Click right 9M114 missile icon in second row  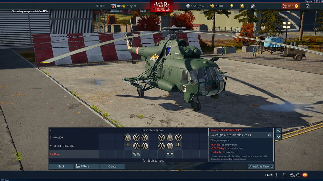click(x=178, y=145)
